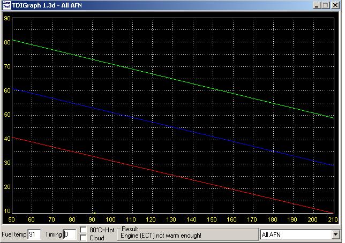Maximize the TDIGraph window

[325, 5]
